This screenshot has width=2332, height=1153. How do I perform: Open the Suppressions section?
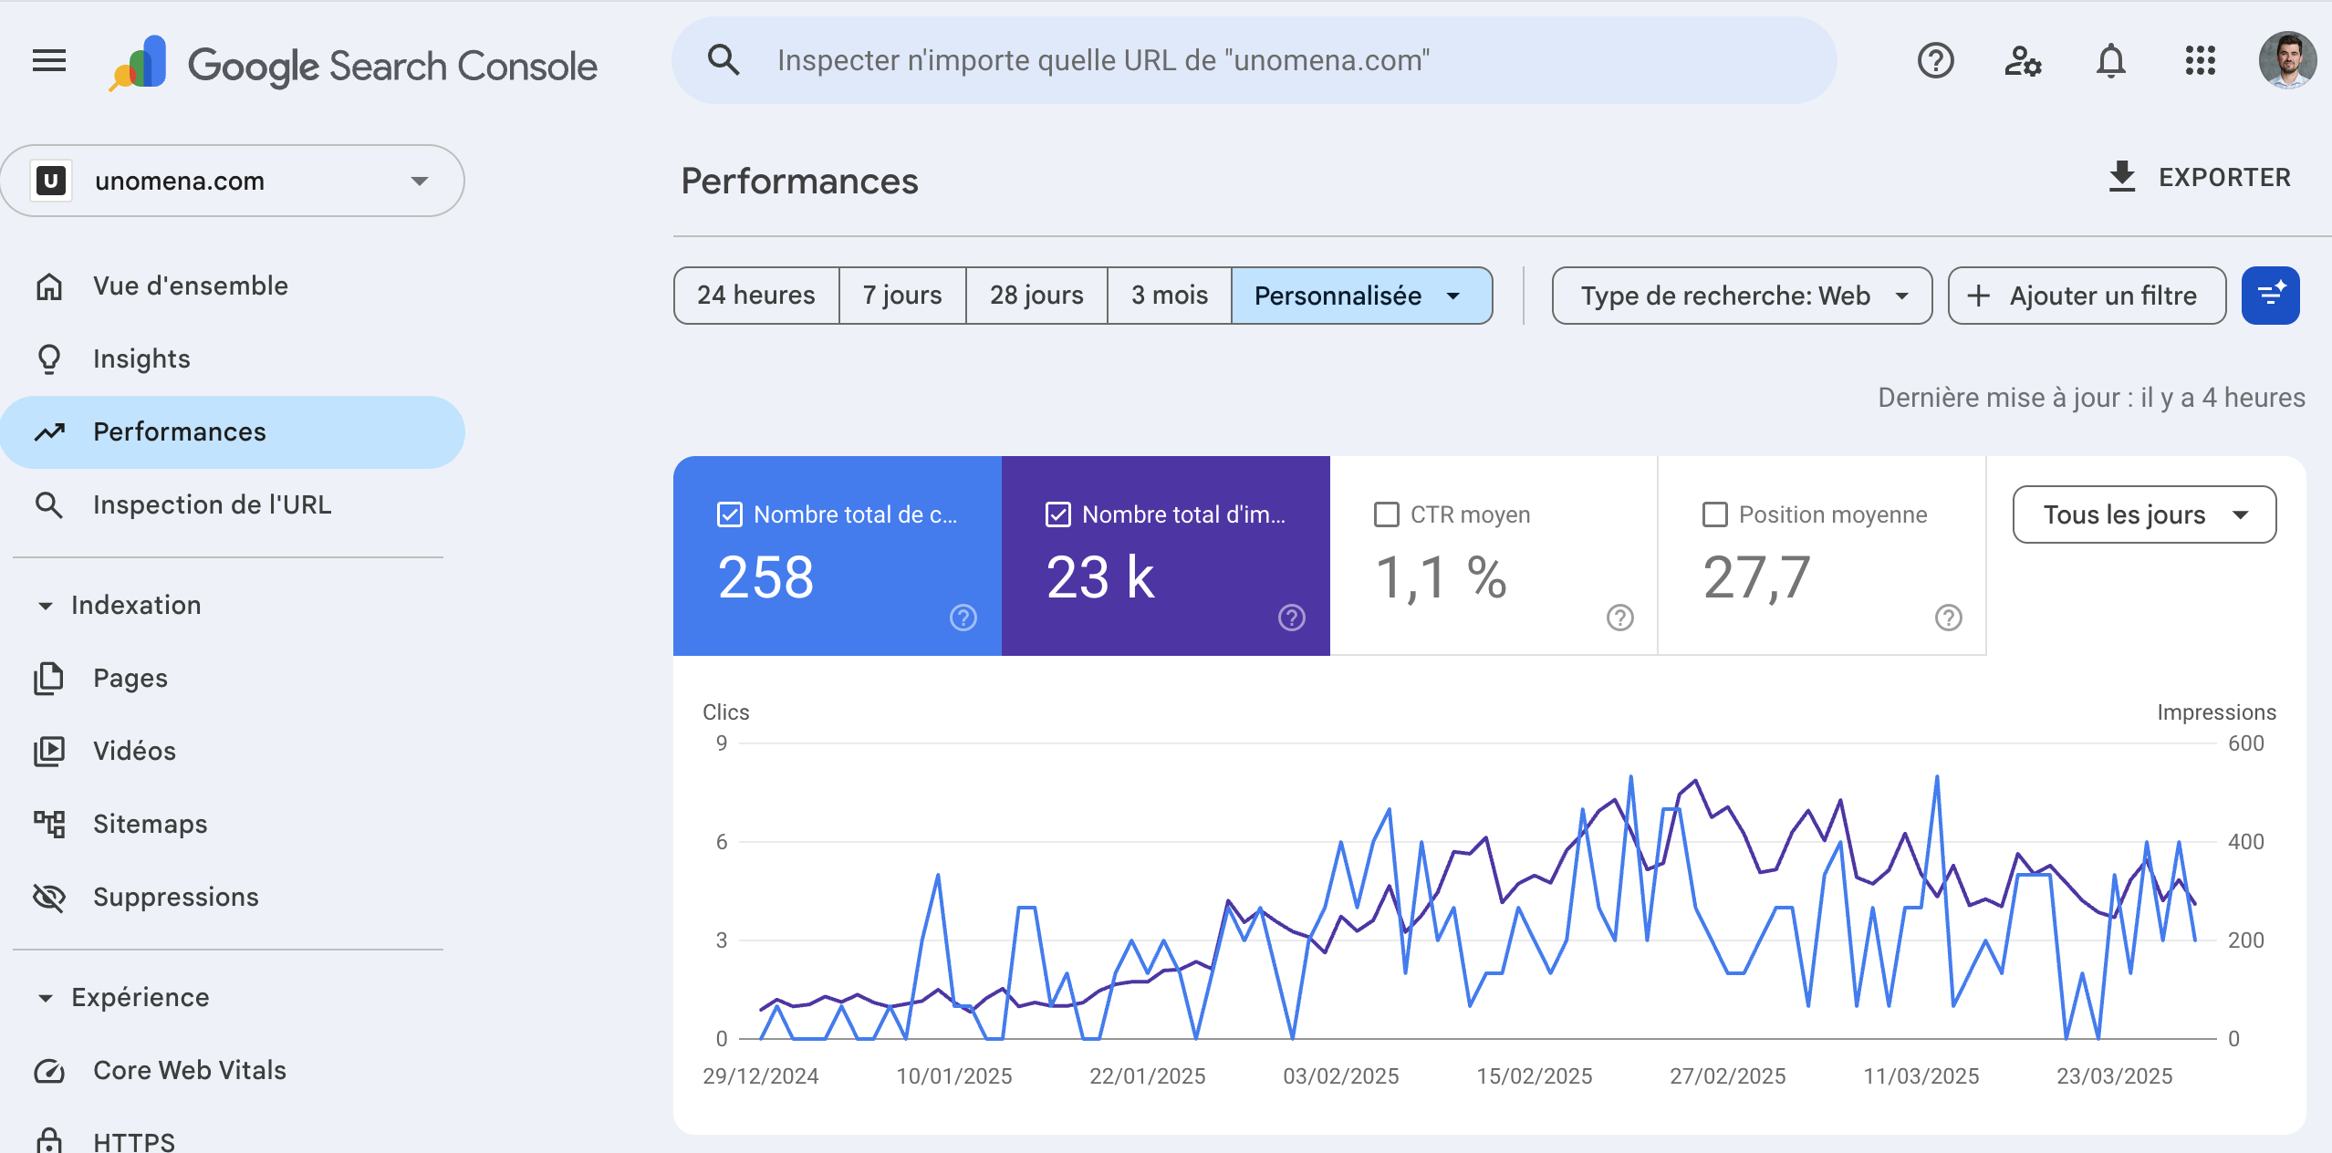click(x=176, y=897)
